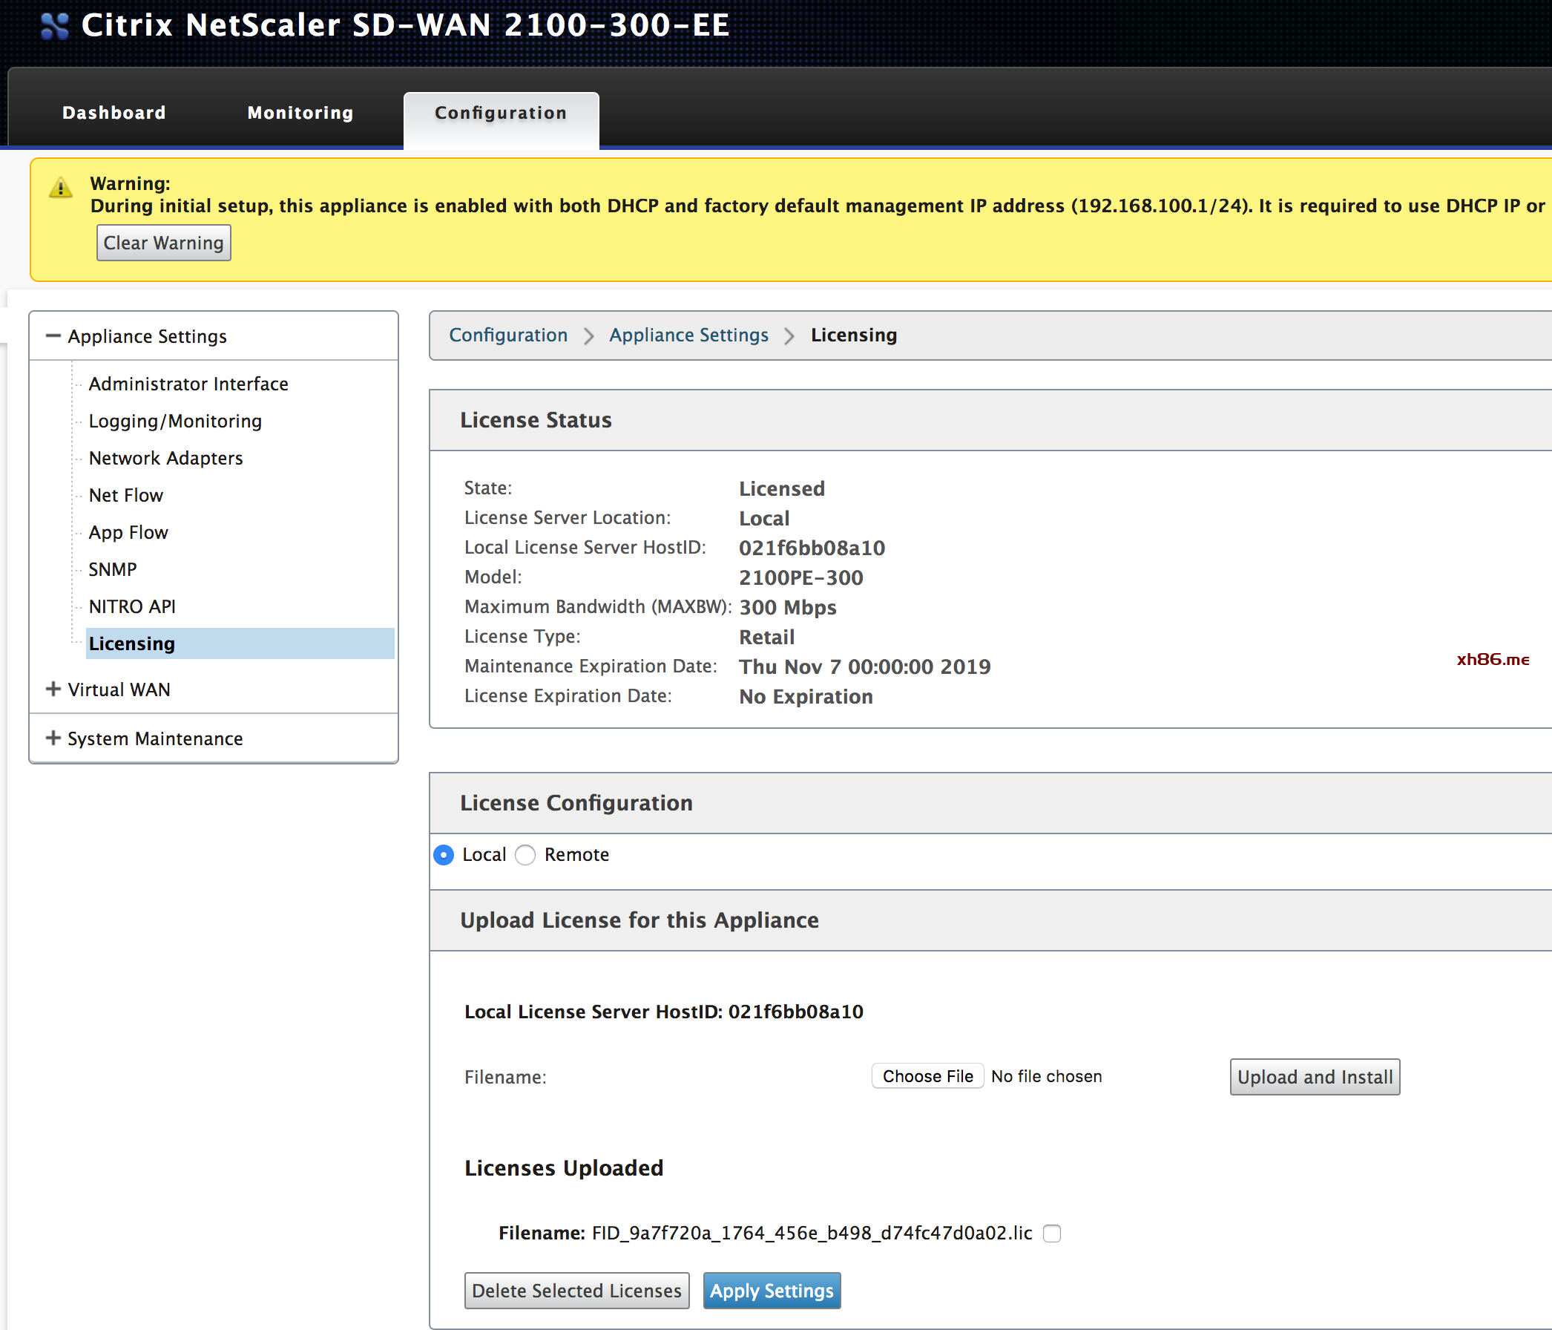Click the Citrix logo icon in header

[55, 26]
